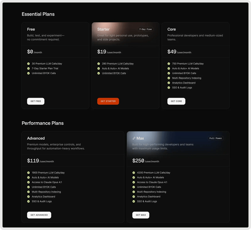251x230 pixels.
Task: Click check icon next to 7-Day Starter Plan Trial
Action: tap(29, 68)
